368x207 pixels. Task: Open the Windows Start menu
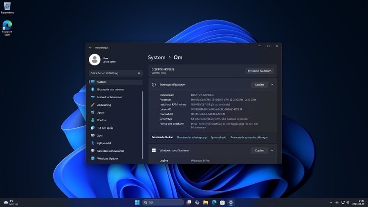pos(137,202)
